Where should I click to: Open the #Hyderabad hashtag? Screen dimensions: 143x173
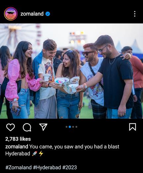[x=47, y=167]
